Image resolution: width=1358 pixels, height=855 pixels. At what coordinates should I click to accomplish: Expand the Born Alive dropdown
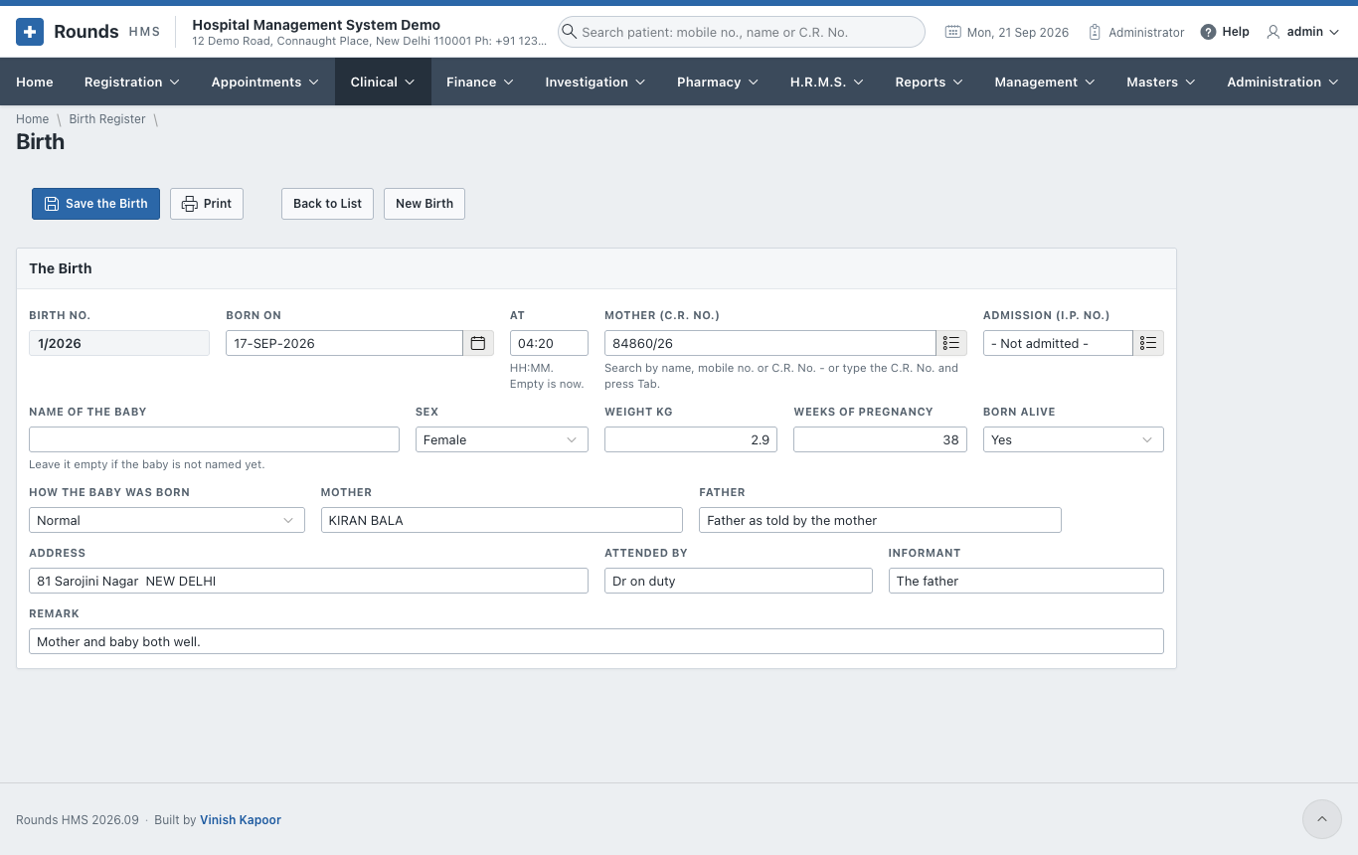(1074, 439)
